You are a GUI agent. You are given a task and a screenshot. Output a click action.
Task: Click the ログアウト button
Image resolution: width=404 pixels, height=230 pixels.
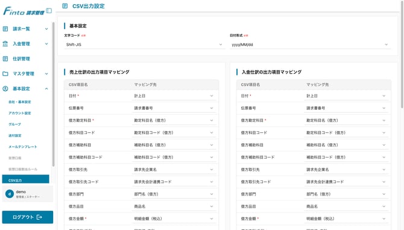tap(28, 217)
